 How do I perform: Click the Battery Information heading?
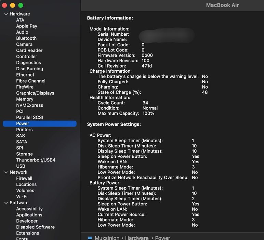[x=110, y=18]
